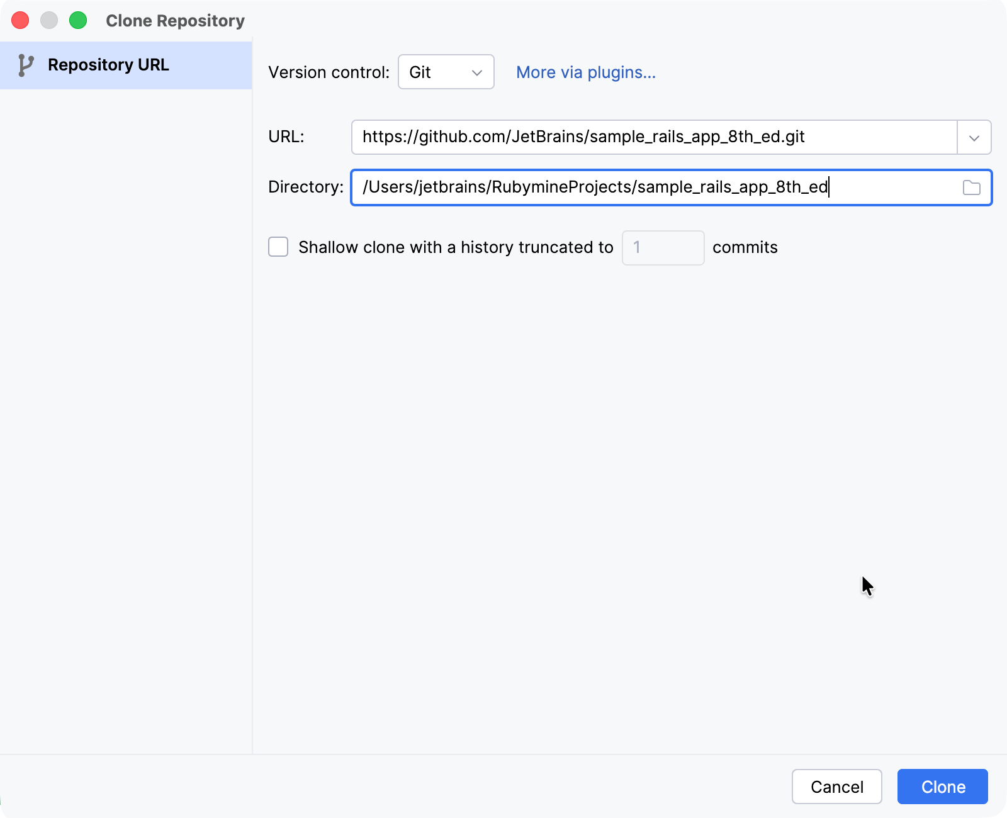The width and height of the screenshot is (1007, 818).
Task: Focus the URL input field
Action: pos(655,137)
